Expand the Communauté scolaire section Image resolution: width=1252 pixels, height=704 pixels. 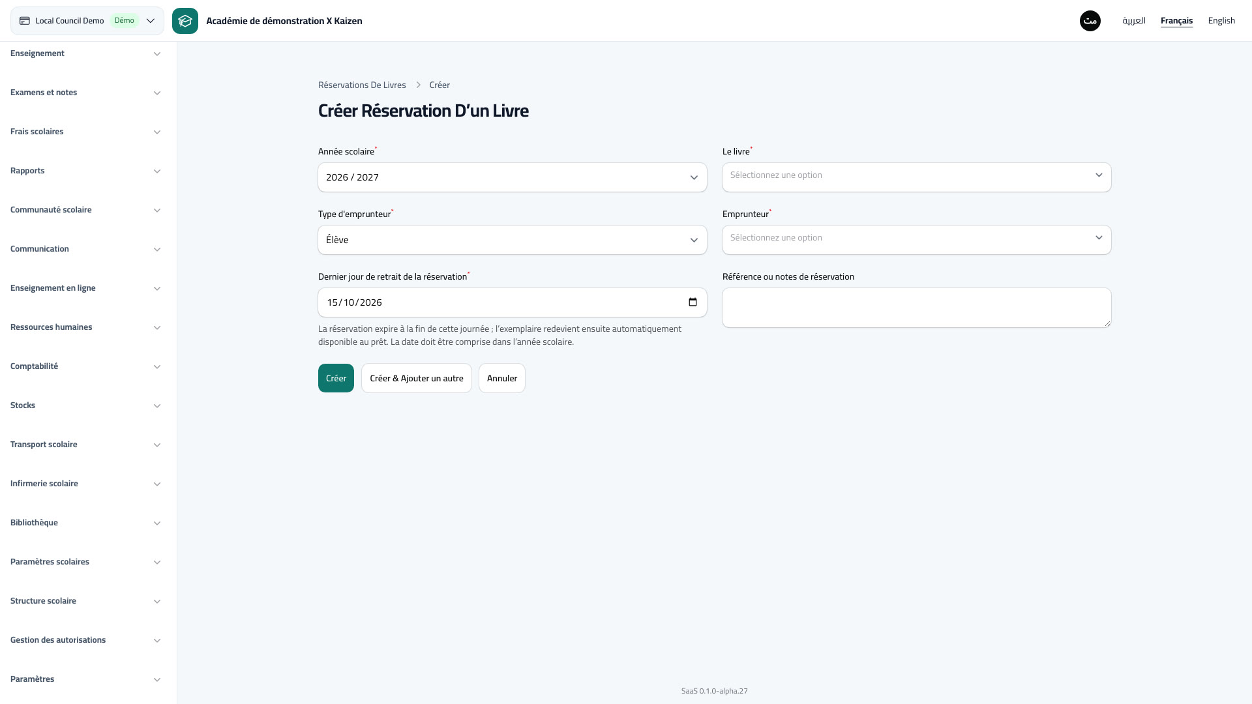point(85,210)
